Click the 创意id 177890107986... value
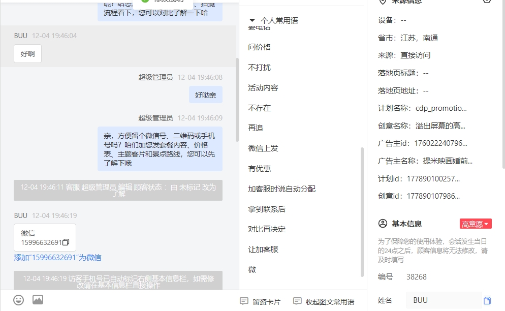This screenshot has height=311, width=505. [433, 196]
